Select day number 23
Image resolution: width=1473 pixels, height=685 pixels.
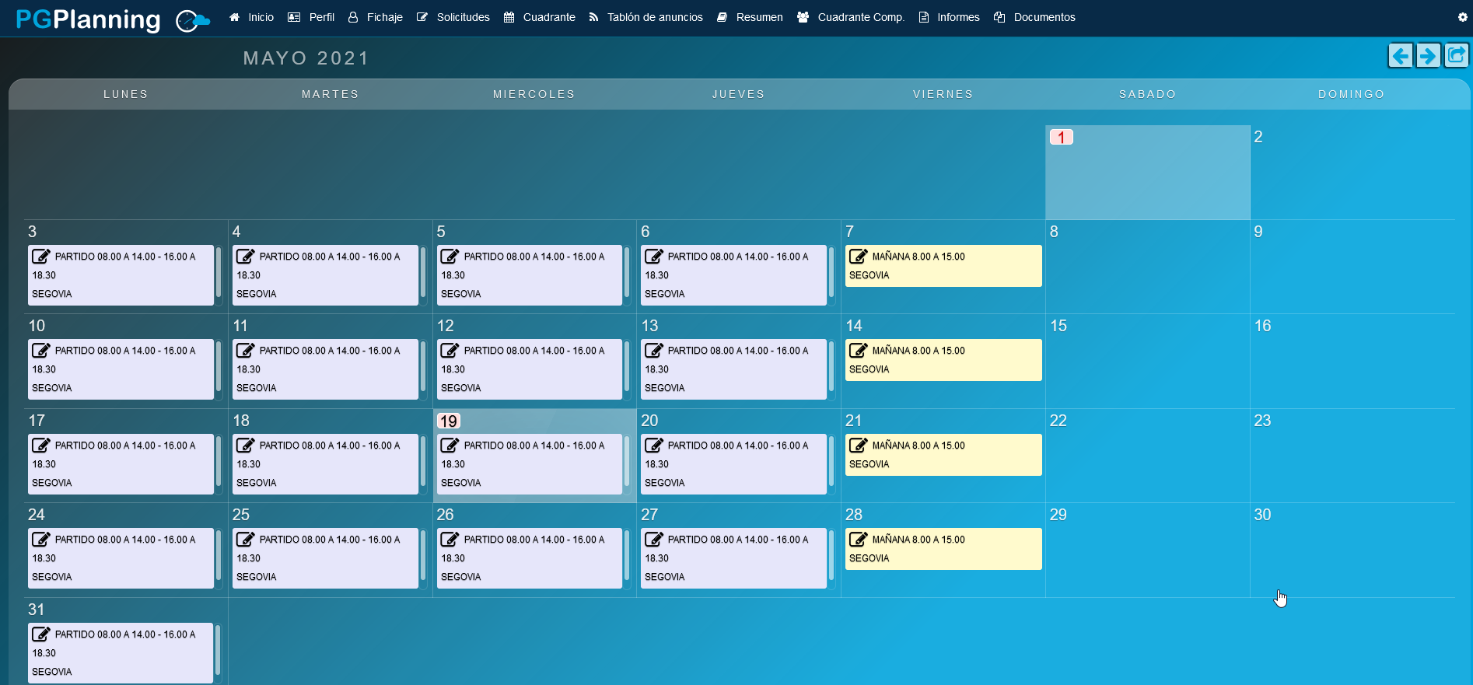(1262, 421)
